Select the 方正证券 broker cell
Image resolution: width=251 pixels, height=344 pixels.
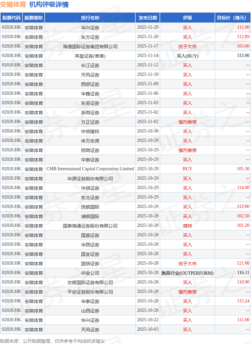(90, 122)
